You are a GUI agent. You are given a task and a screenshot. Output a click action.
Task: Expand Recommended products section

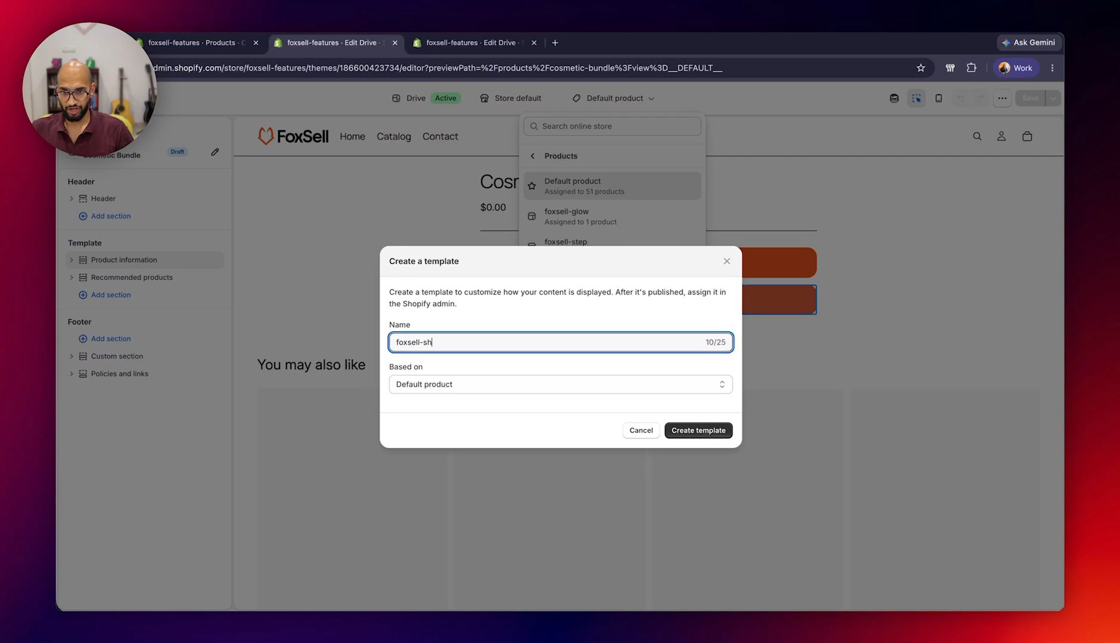tap(71, 277)
